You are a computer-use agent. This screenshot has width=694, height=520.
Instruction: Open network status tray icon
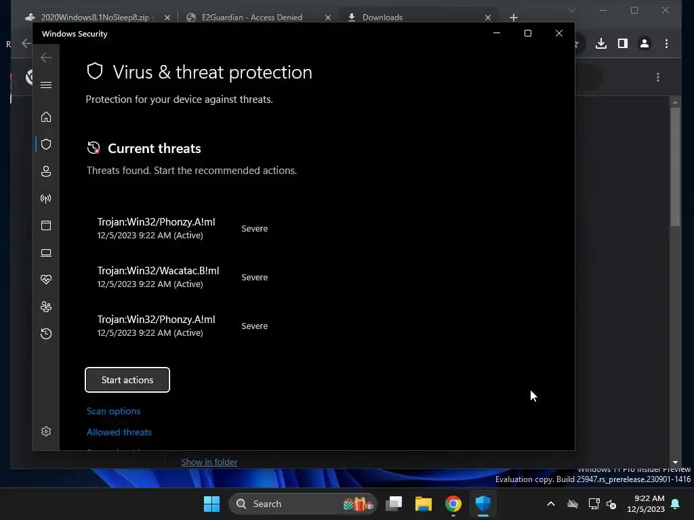click(594, 504)
